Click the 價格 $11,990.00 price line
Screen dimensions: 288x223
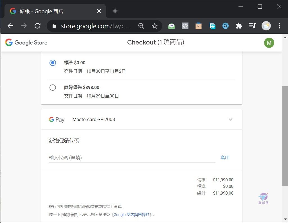(x=215, y=180)
